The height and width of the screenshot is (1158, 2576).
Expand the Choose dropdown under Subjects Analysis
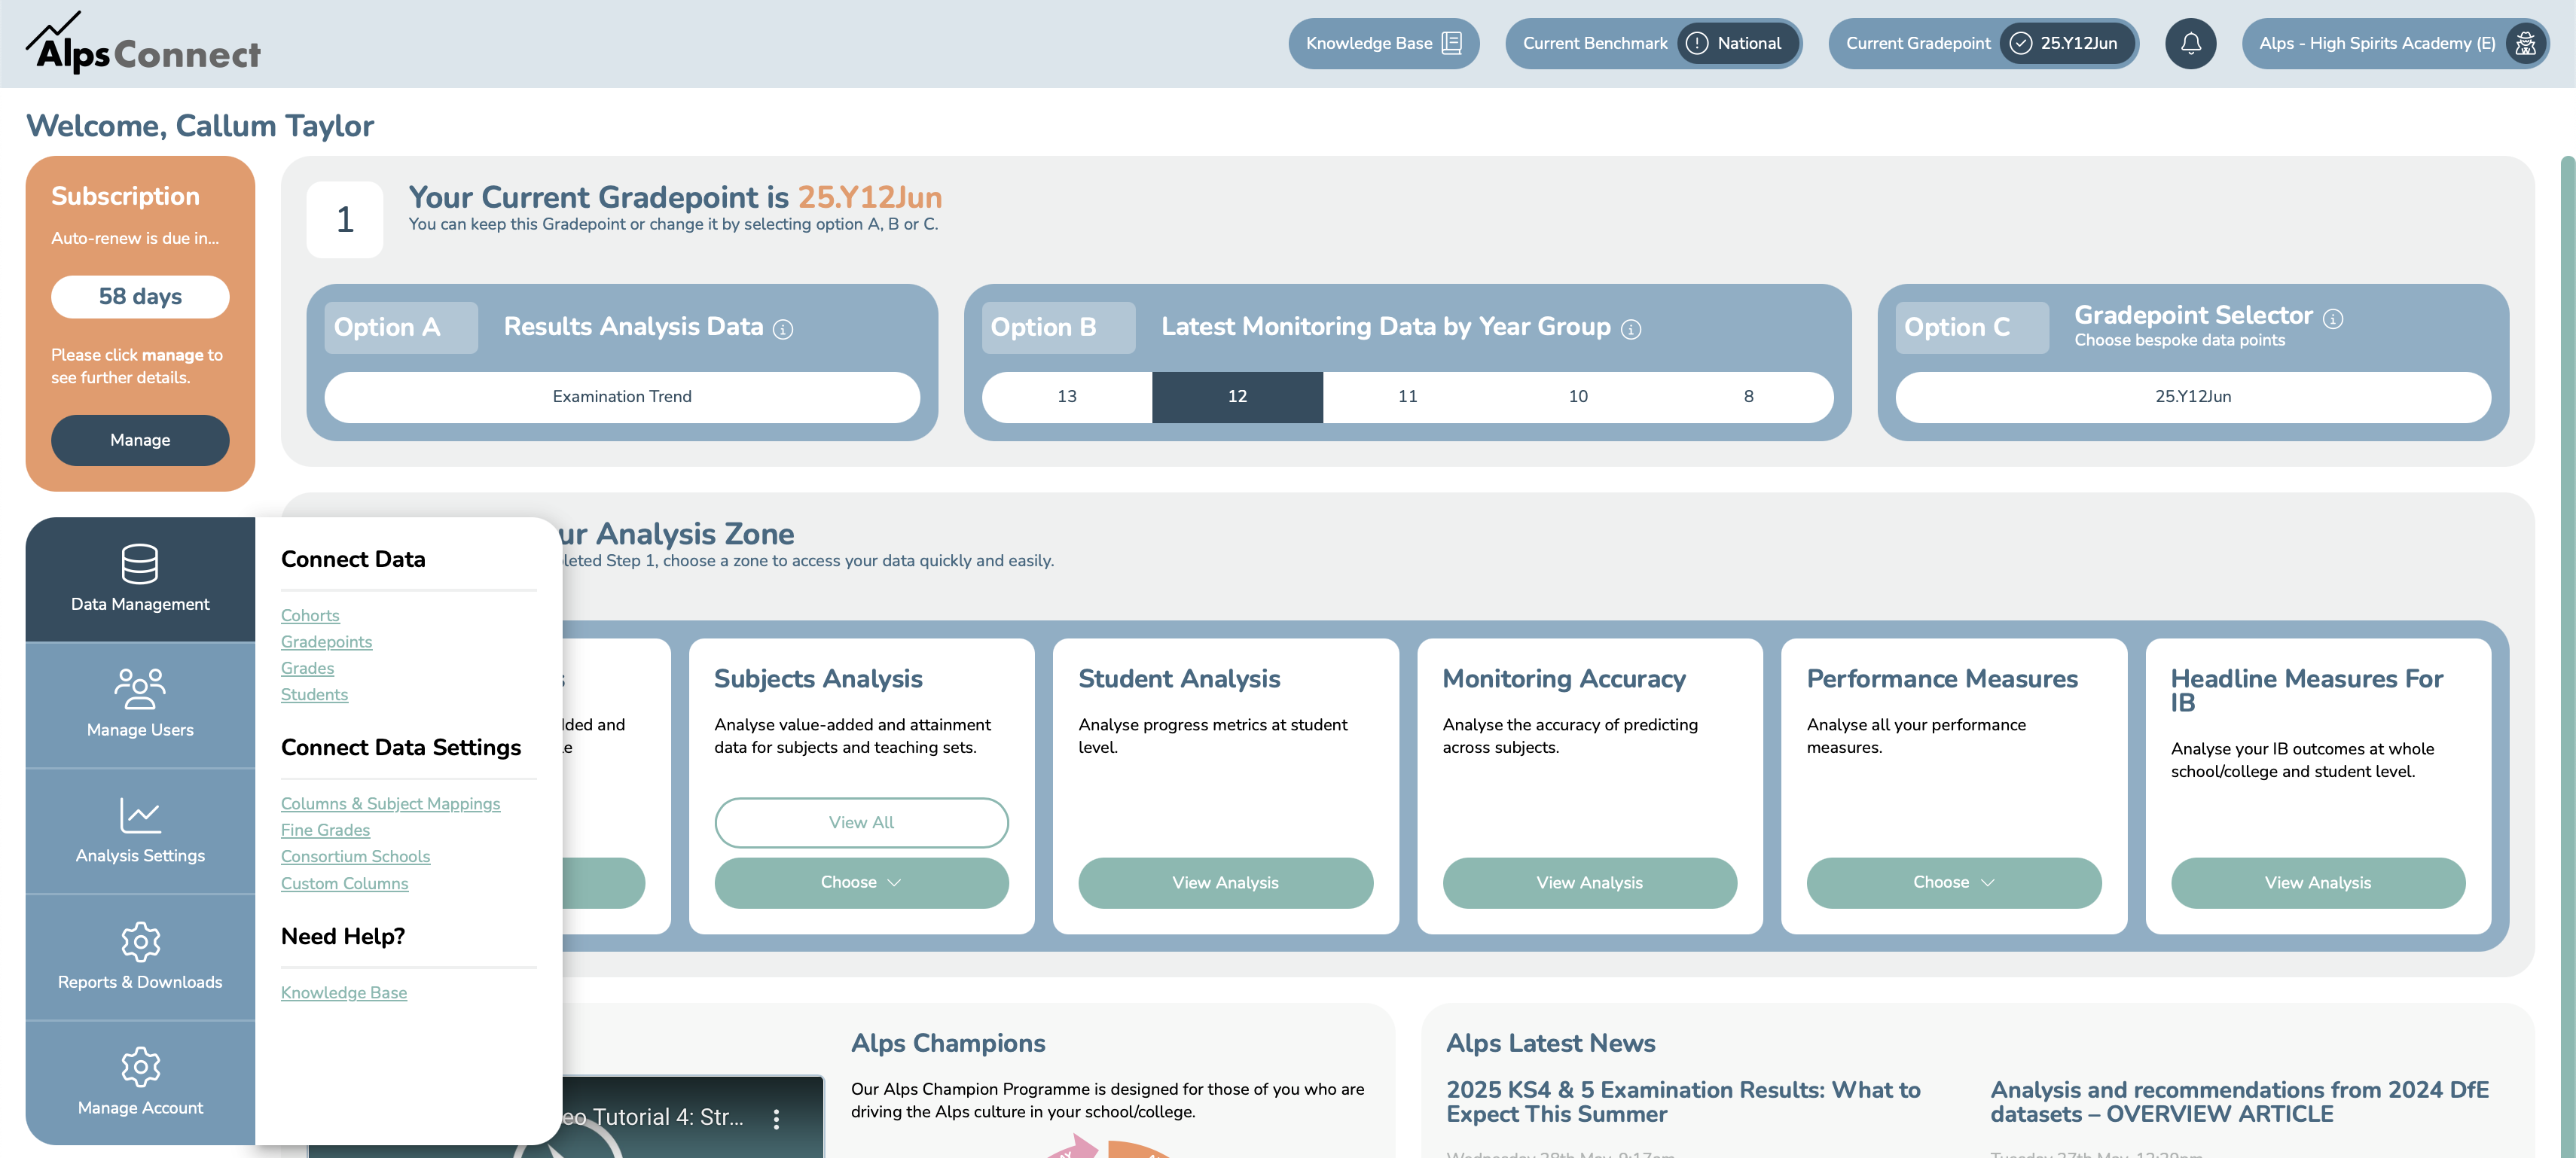(x=861, y=882)
